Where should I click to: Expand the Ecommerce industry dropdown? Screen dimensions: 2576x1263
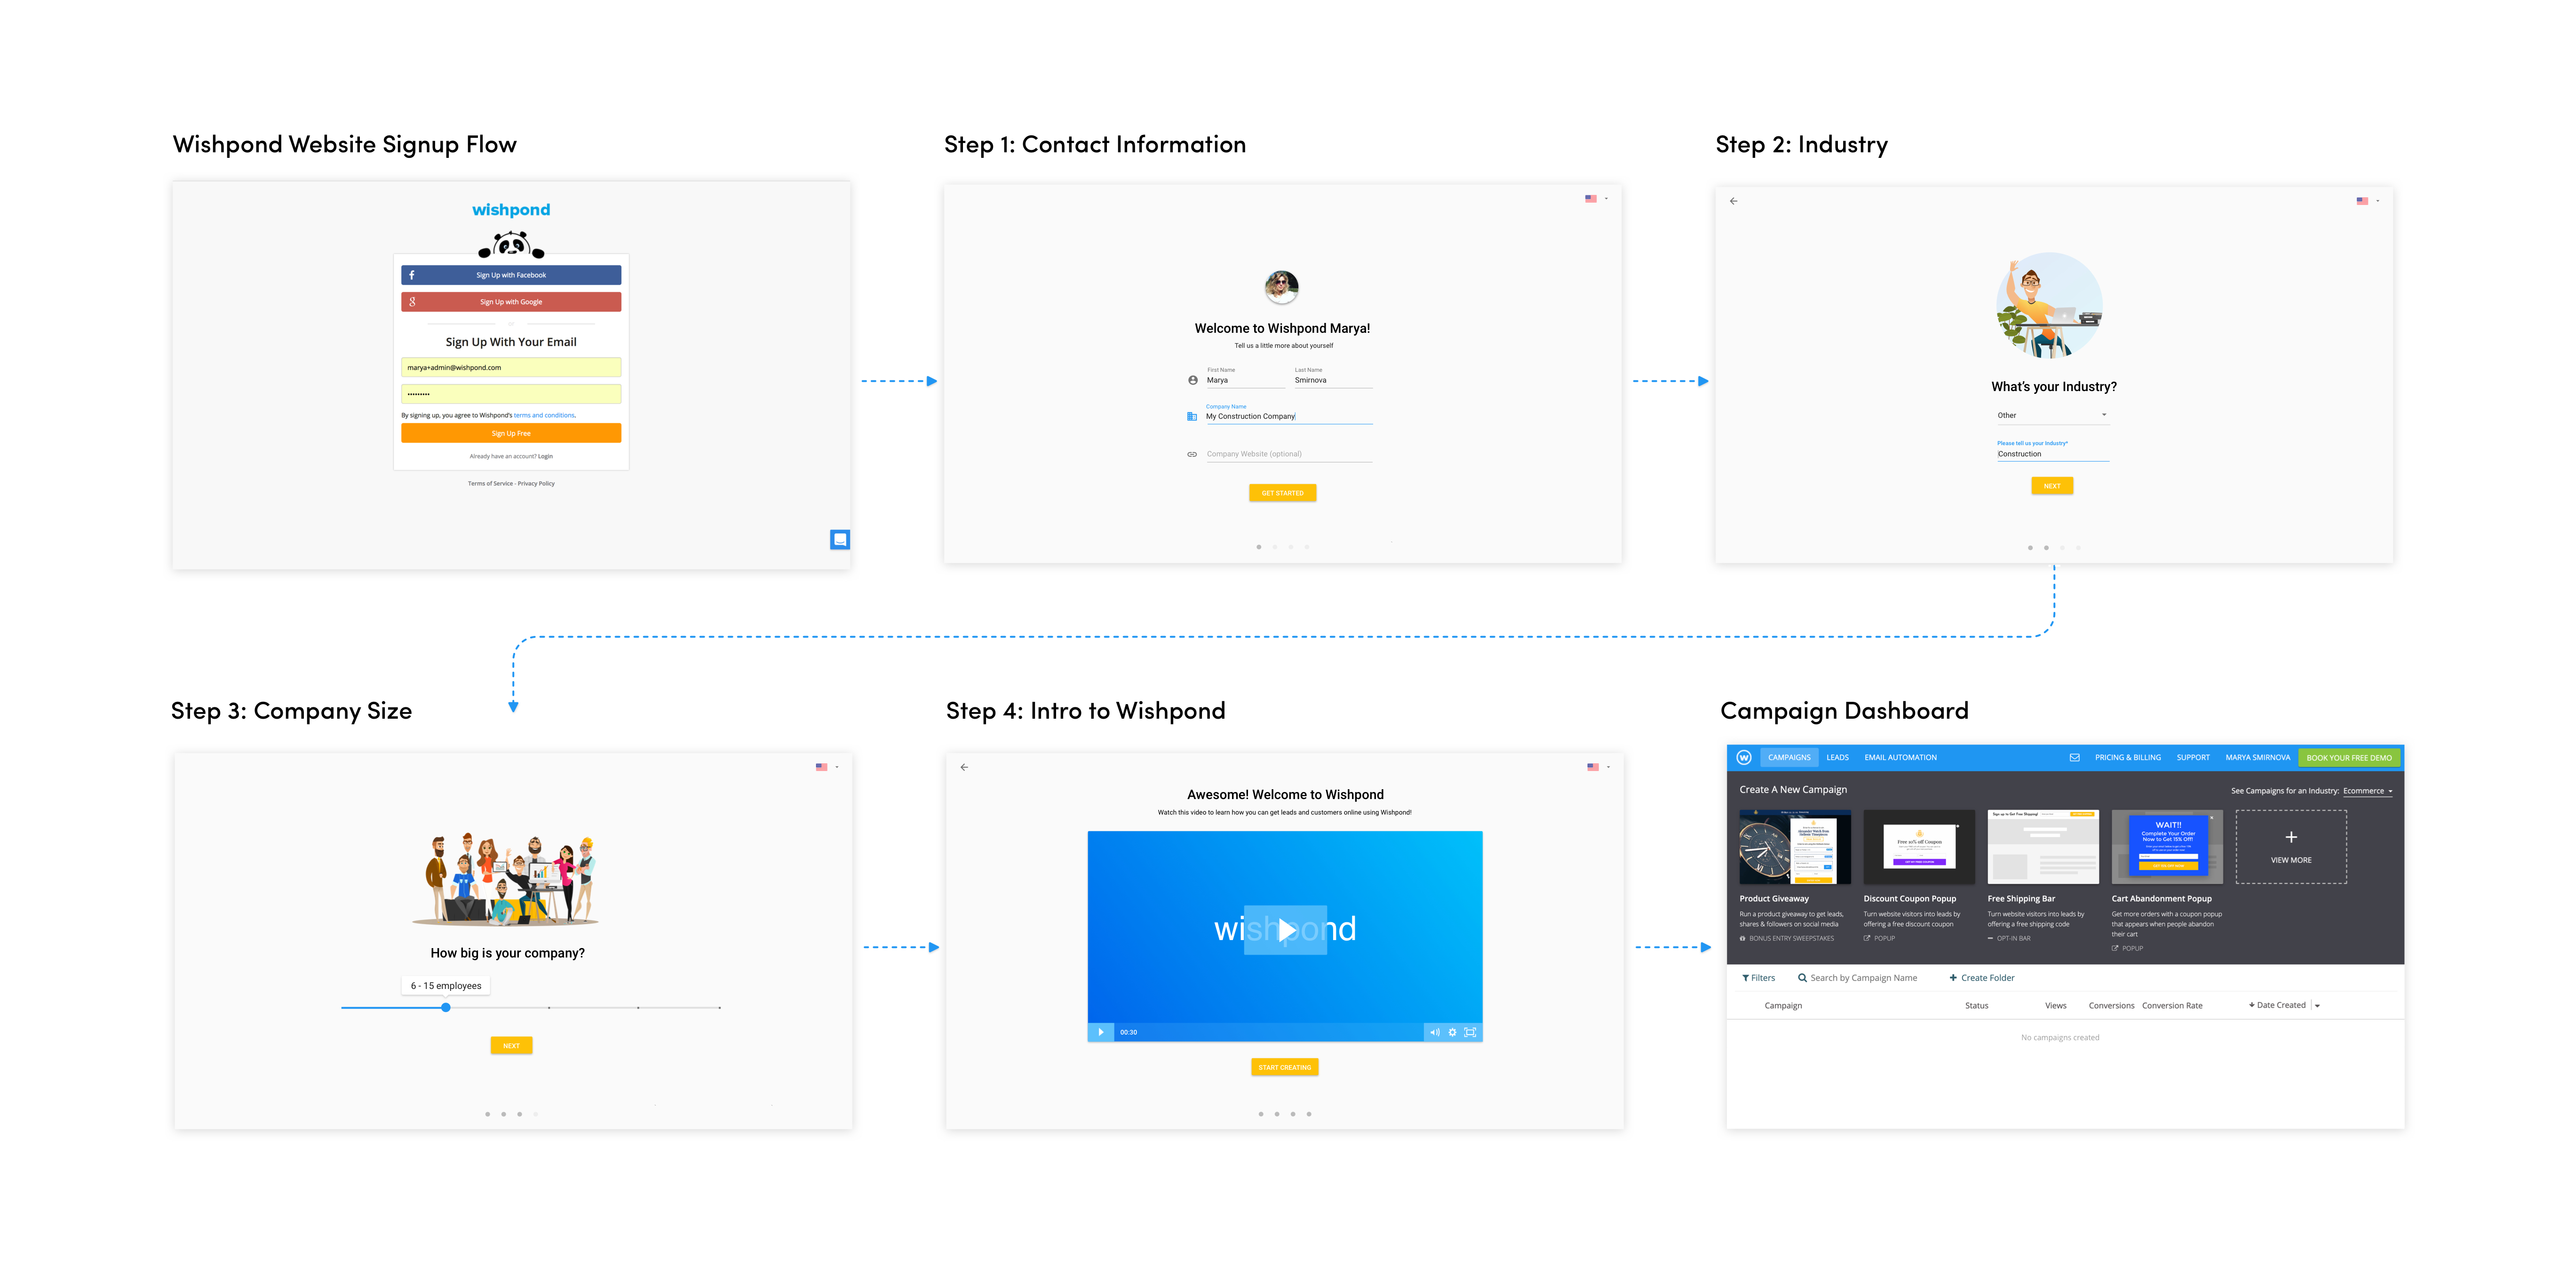(x=2368, y=792)
